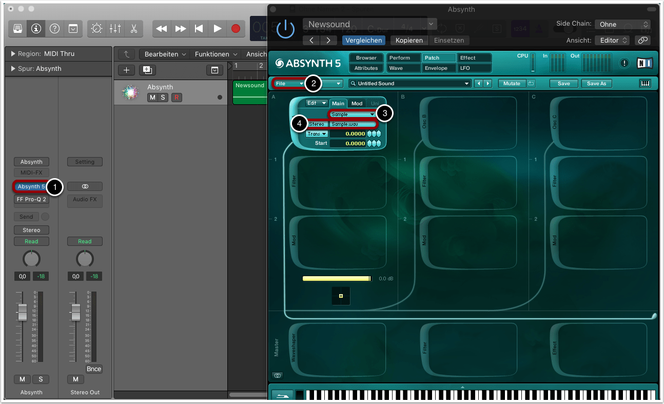The width and height of the screenshot is (664, 404).
Task: Open the Absynth File dropdown menu
Action: tap(289, 84)
